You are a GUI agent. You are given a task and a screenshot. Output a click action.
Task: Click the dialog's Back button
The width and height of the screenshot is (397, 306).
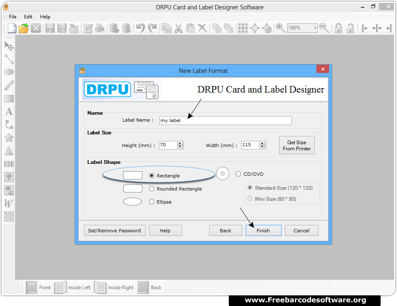pos(226,231)
